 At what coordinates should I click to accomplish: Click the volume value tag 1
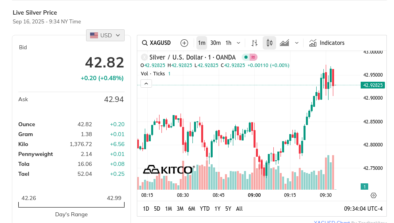[364, 186]
